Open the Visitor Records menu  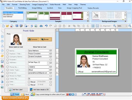click(55, 4)
